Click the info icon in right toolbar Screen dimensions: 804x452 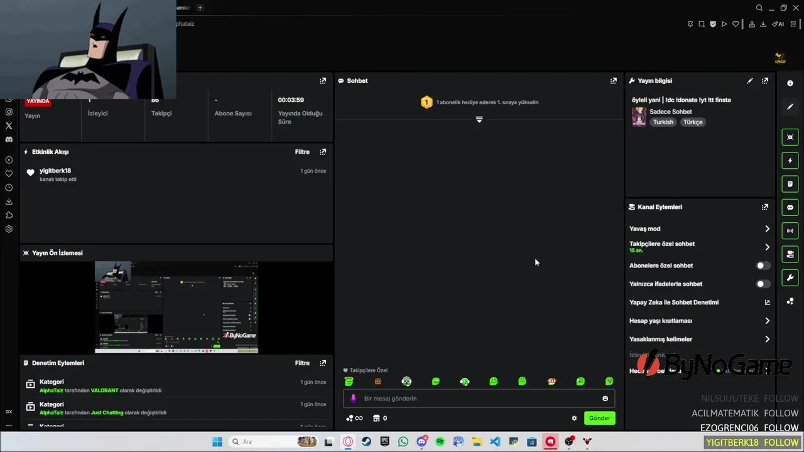click(x=790, y=83)
